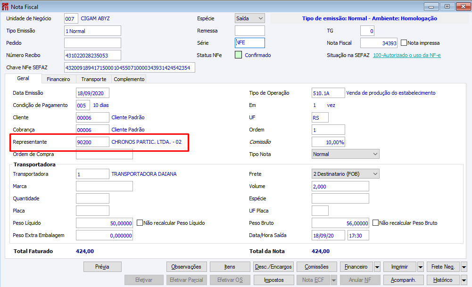Screen dimensions: 472x287
Task: Click the Desc./Encargos button
Action: coord(273,267)
